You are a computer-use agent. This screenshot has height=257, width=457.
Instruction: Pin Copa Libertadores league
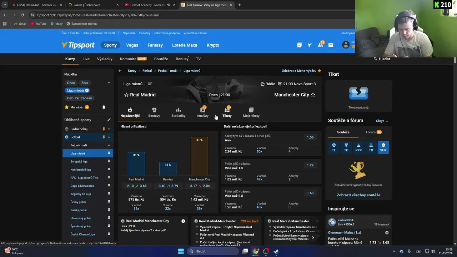[109, 186]
